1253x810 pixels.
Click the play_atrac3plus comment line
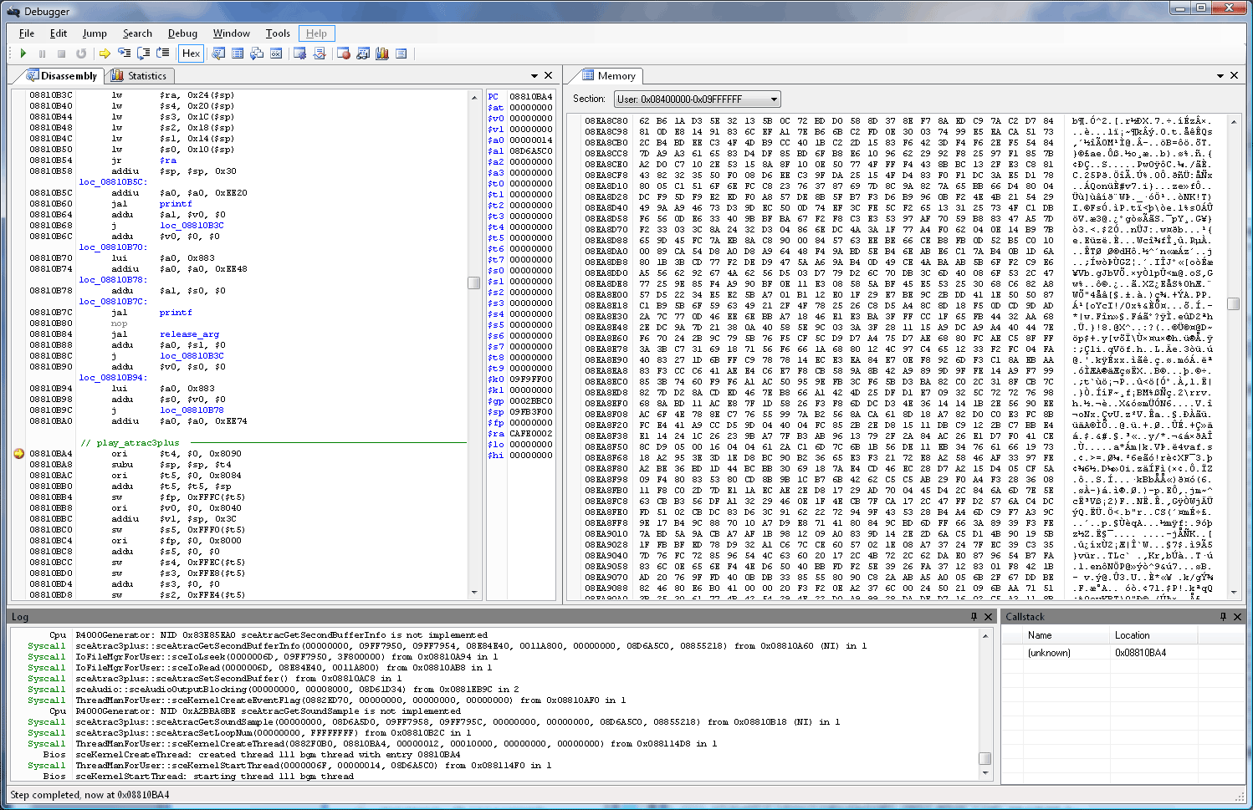(129, 443)
